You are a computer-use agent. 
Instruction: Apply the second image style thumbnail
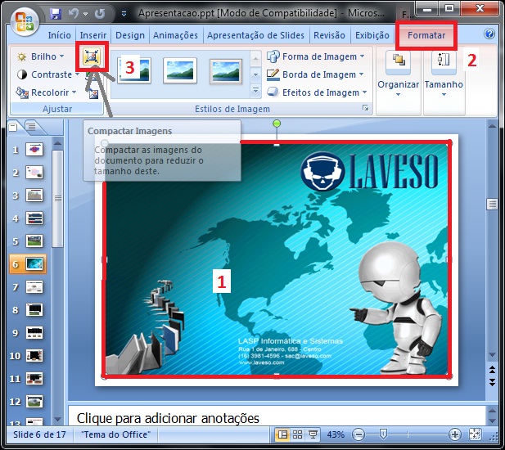pos(180,70)
